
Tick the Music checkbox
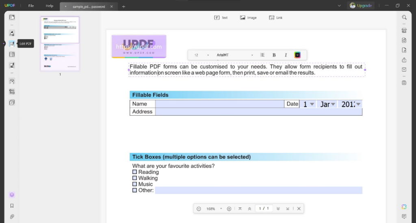pyautogui.click(x=134, y=184)
